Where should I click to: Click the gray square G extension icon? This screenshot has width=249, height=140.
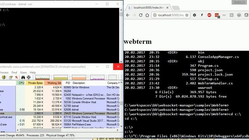231,15
